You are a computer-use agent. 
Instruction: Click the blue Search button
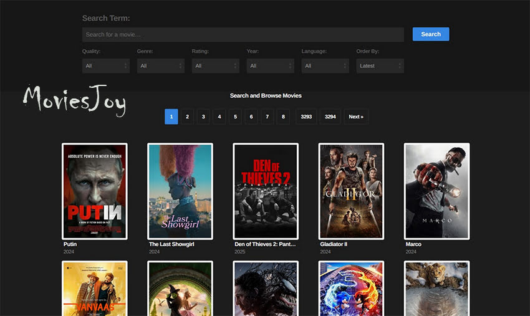(431, 34)
